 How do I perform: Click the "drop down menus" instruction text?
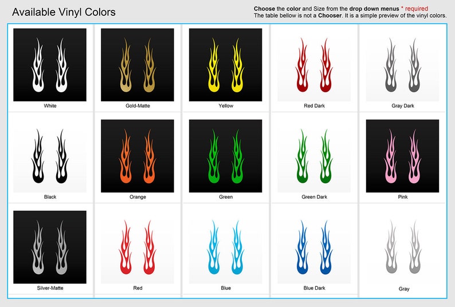point(374,9)
